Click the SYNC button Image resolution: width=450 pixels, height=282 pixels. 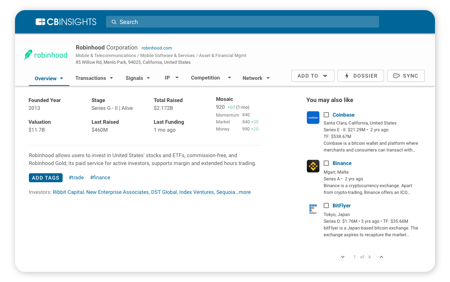[406, 76]
